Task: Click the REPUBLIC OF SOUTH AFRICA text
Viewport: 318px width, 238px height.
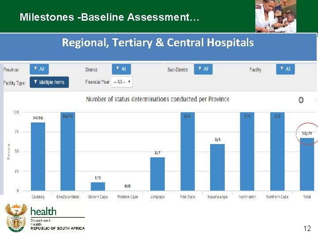Action: pyautogui.click(x=58, y=228)
